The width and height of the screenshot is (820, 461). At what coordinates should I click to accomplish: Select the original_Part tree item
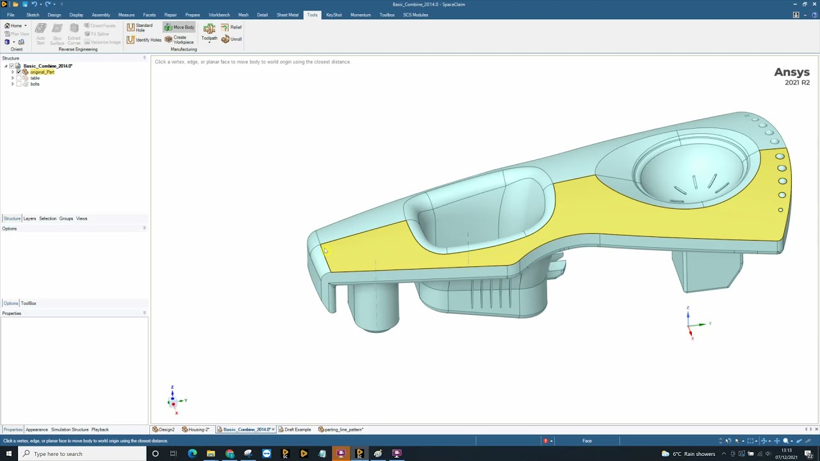42,72
